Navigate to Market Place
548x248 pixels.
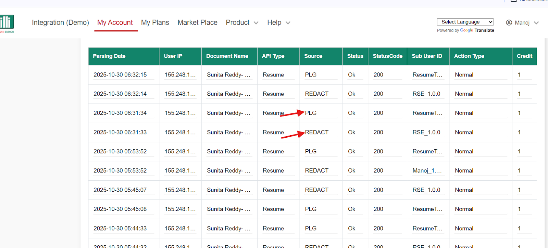(x=197, y=23)
